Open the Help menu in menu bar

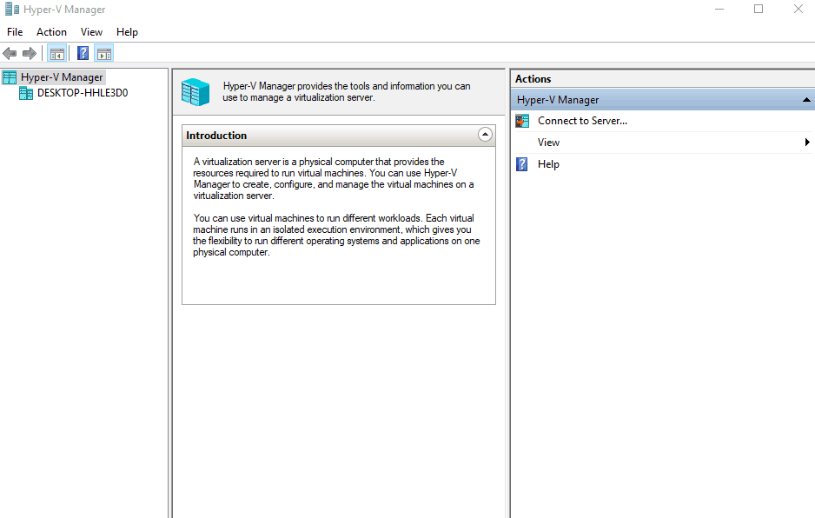(x=127, y=32)
